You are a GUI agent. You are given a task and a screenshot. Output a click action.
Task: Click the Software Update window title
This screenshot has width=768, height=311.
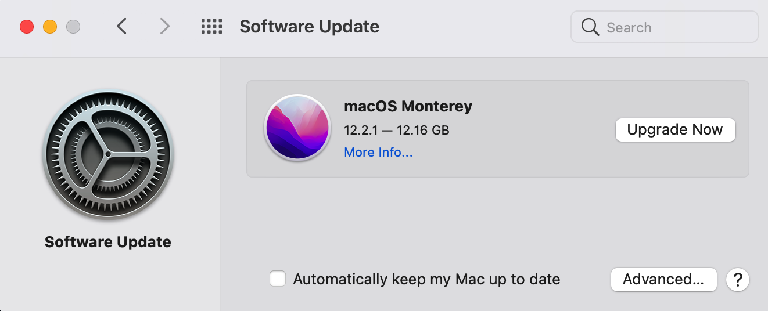coord(309,27)
